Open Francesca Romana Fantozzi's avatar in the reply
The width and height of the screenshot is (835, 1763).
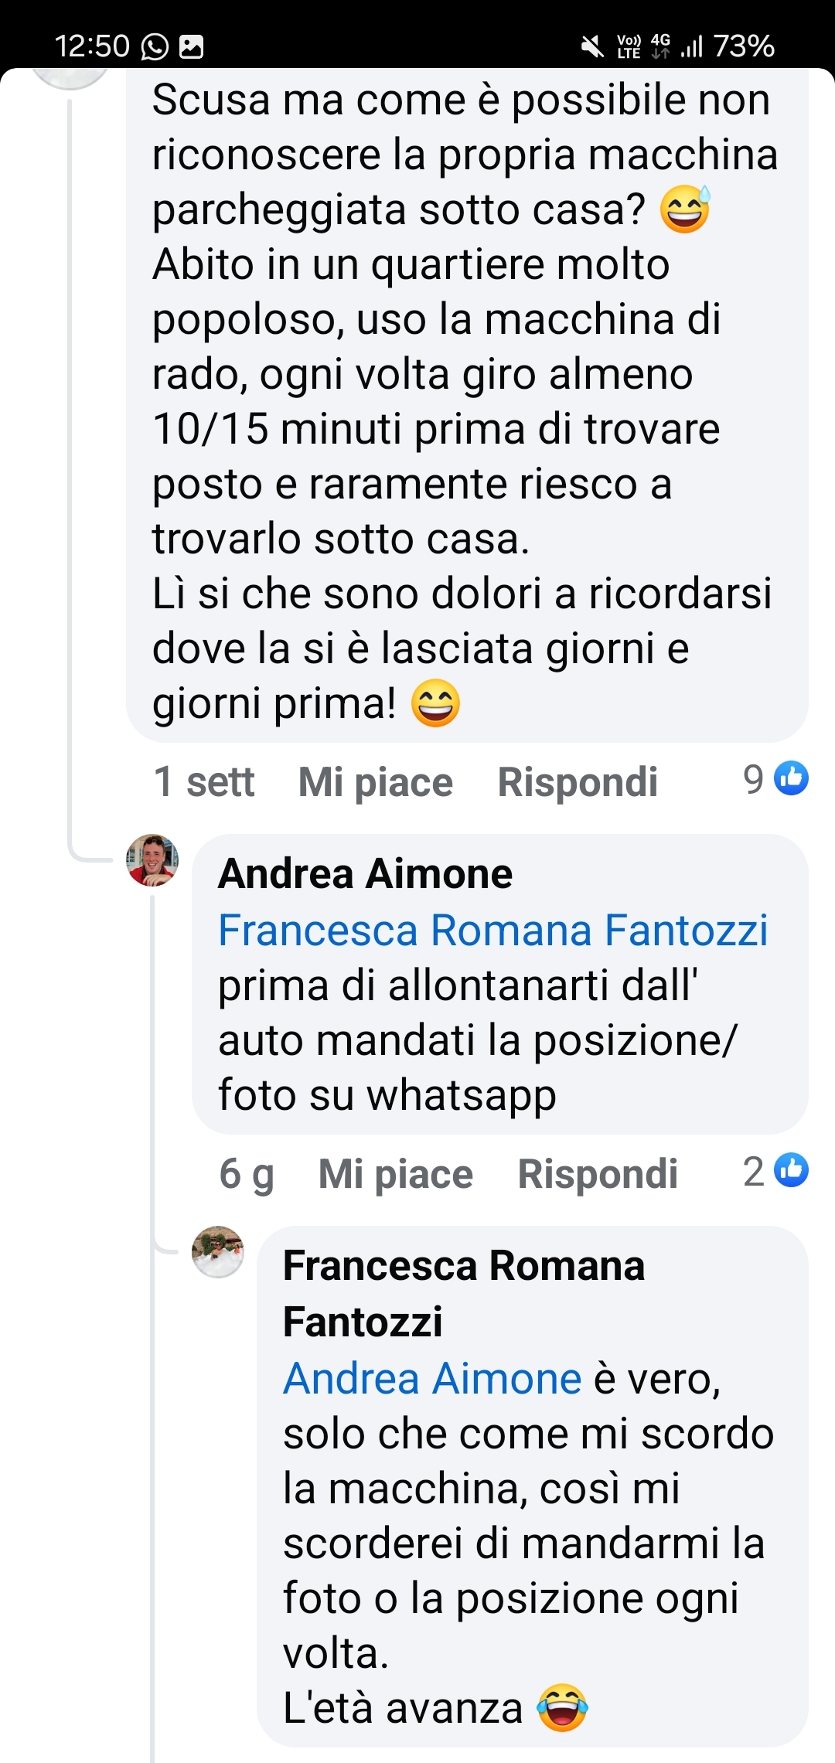pyautogui.click(x=217, y=1251)
